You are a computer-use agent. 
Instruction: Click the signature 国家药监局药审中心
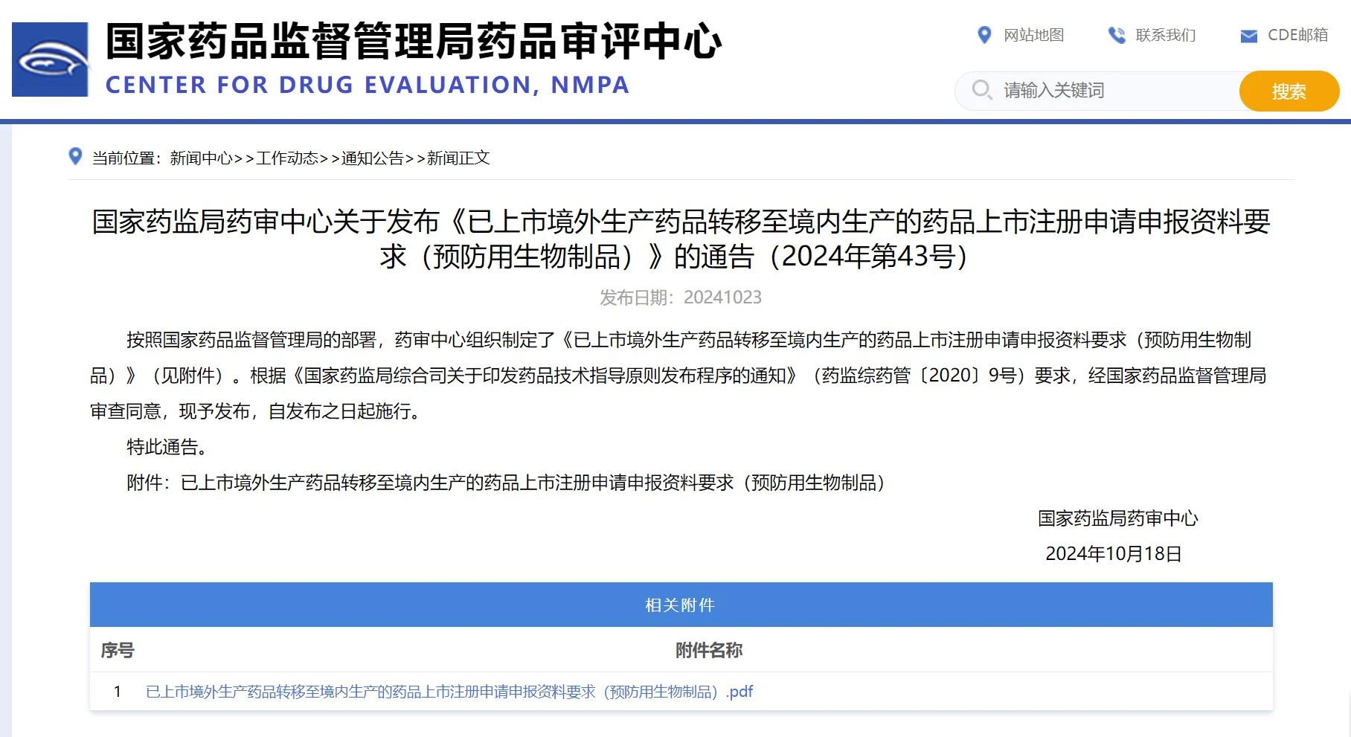[x=1118, y=518]
